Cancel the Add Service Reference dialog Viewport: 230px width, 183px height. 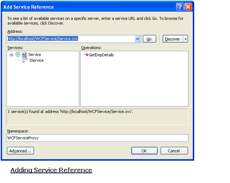pos(174,151)
